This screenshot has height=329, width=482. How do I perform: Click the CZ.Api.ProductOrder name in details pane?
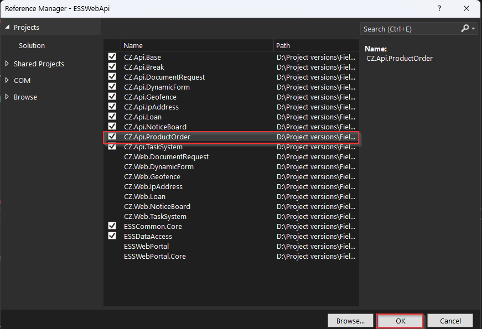click(x=400, y=59)
